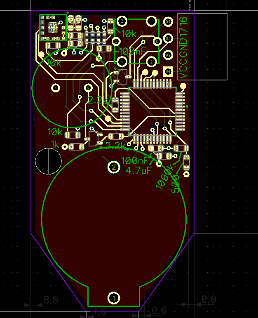Select pad 1 at the battery holder bottom
258x318 pixels.
(114, 297)
